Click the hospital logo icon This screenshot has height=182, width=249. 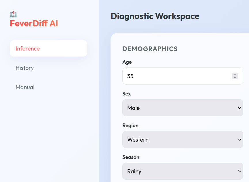click(x=13, y=14)
